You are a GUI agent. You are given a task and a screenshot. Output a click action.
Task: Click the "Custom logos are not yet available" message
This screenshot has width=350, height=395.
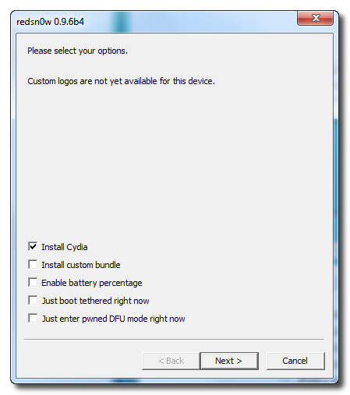pos(121,81)
